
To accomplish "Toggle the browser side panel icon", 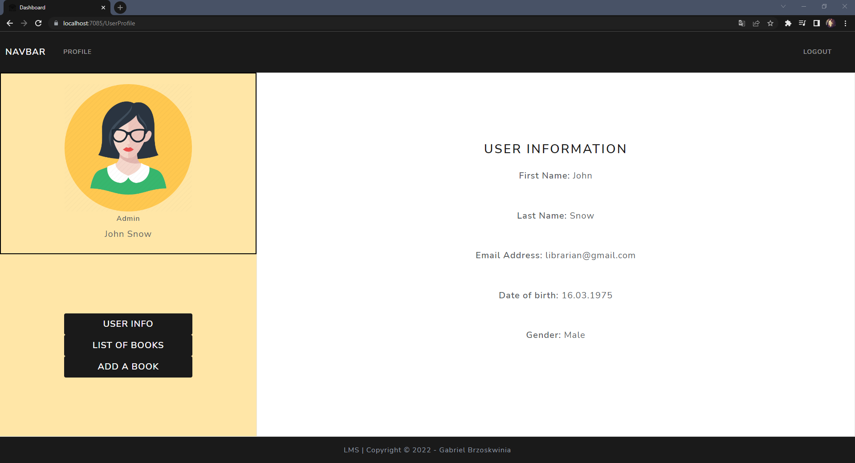I will [816, 23].
